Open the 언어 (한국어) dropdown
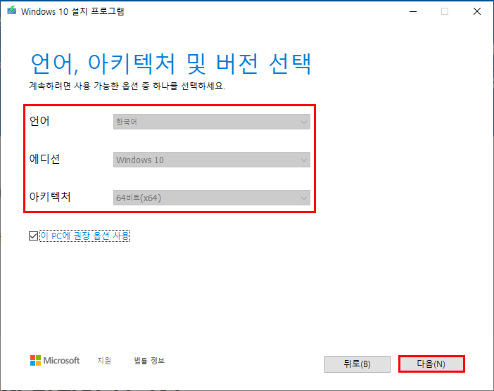Viewport: 494px width, 391px height. [212, 122]
